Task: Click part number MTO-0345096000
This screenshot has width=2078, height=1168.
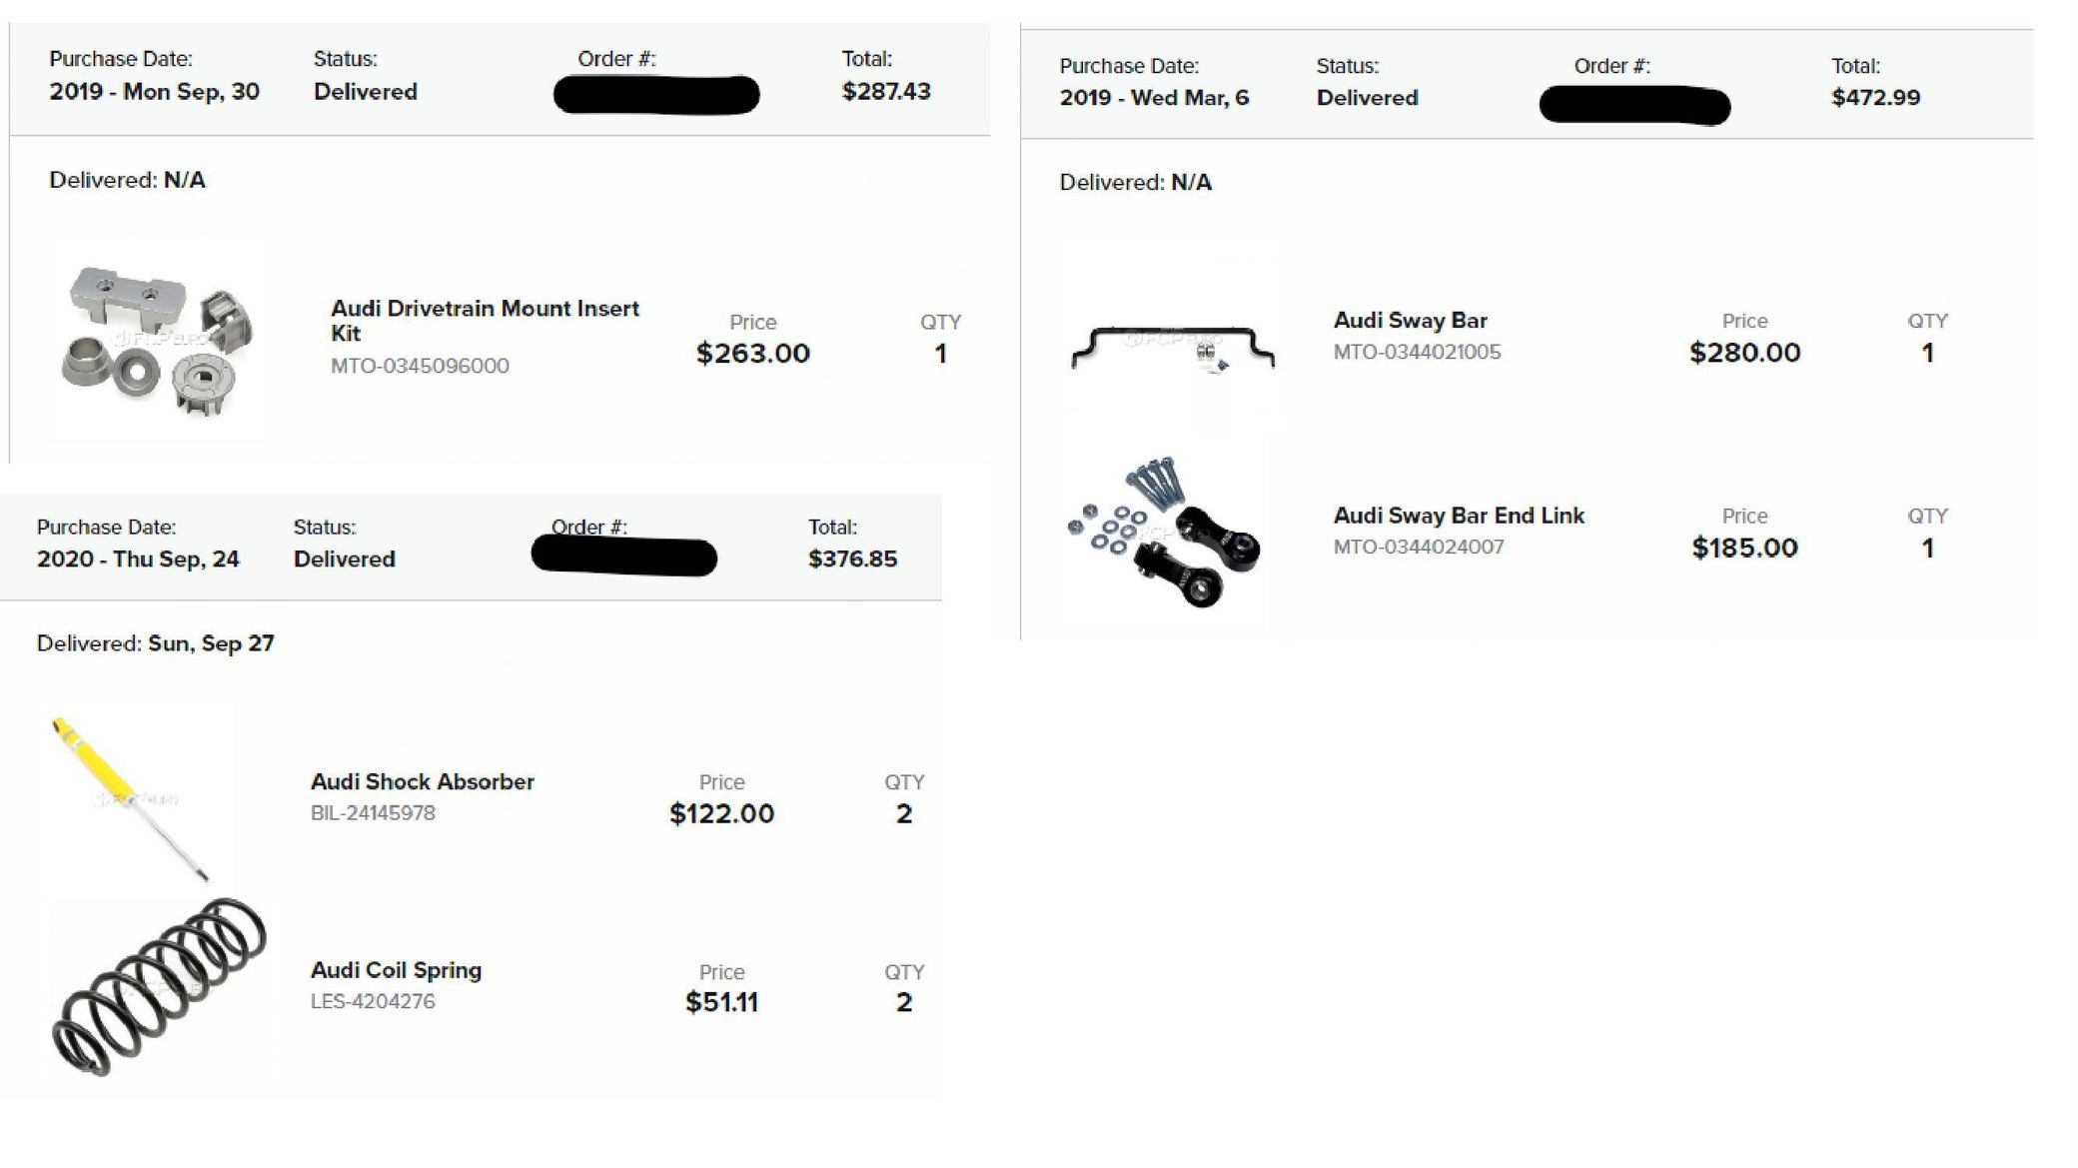Action: click(420, 366)
